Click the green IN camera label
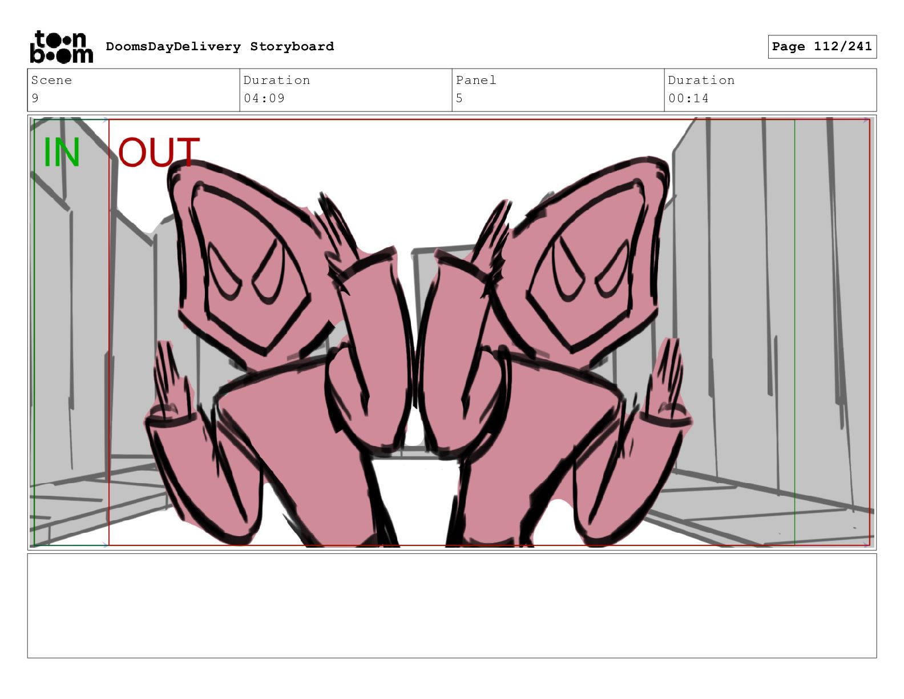904x699 pixels. click(x=62, y=152)
